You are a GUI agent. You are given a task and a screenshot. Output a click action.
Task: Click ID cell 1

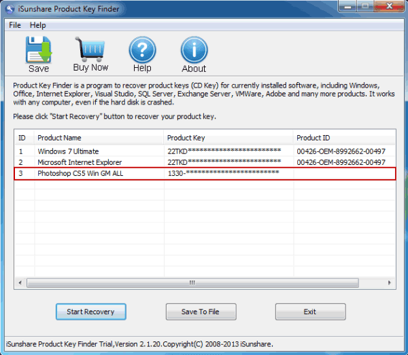point(21,151)
